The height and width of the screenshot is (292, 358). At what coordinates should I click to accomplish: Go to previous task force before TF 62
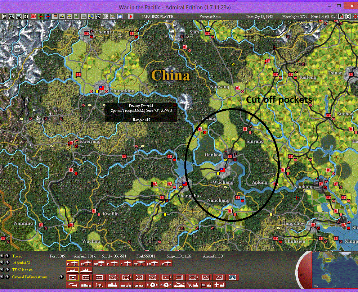click(x=2, y=270)
